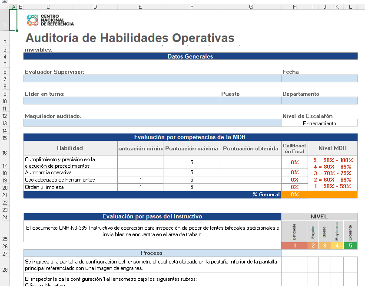Click the 0% cell for Orden y limpieza
365x286 pixels.
click(x=295, y=187)
